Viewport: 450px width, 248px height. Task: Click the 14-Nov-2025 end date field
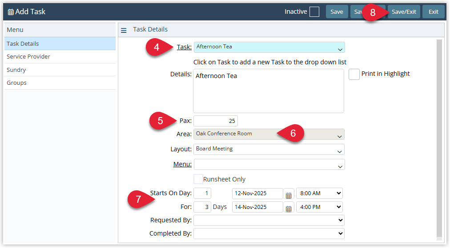point(257,207)
